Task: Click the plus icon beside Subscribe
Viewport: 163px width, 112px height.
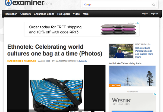Action: pos(77,61)
